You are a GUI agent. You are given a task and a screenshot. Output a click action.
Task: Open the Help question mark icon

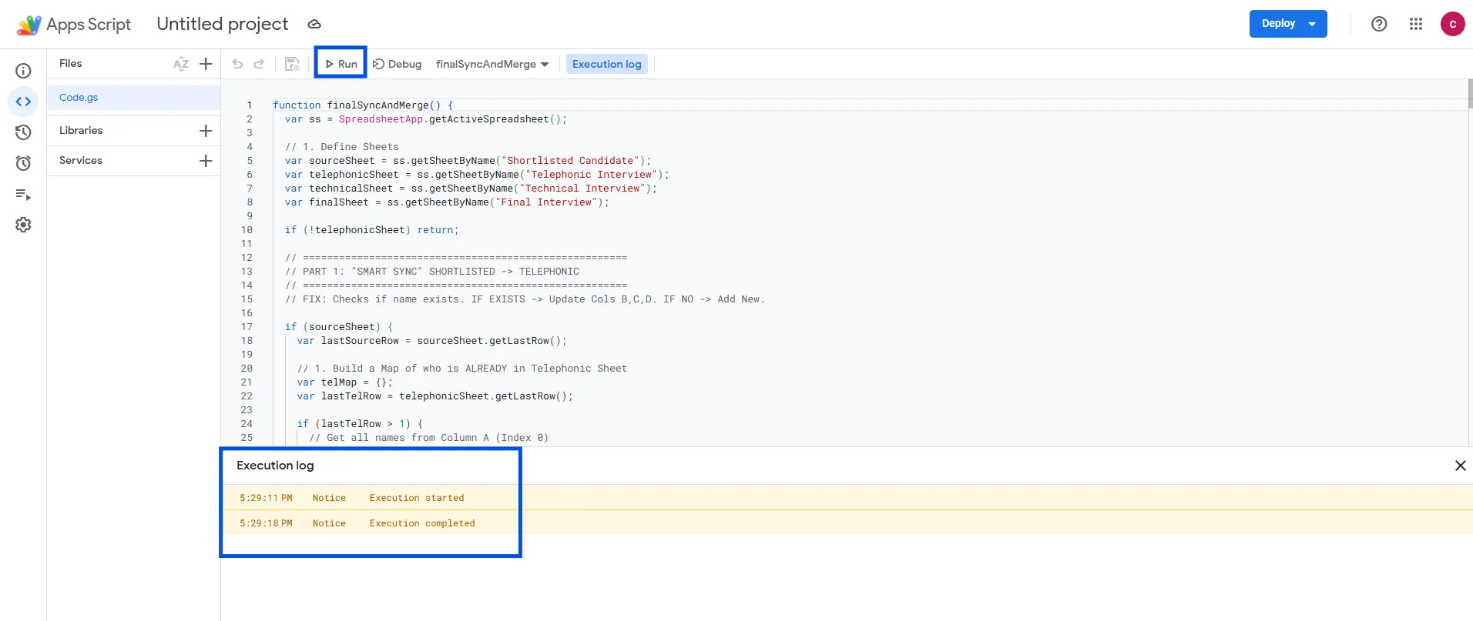pos(1379,24)
